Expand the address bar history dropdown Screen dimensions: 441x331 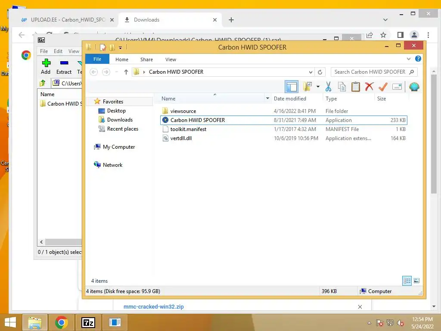pos(311,72)
